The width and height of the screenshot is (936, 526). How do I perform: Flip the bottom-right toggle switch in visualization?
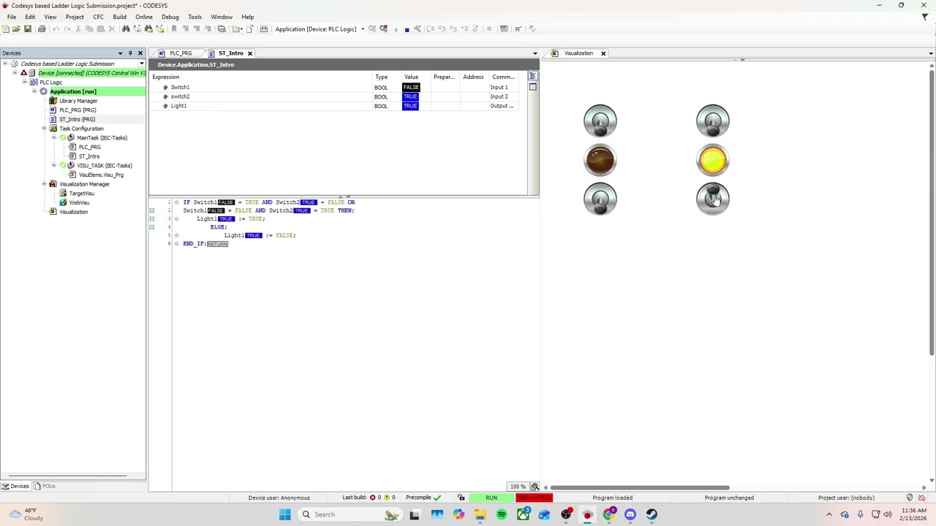713,199
